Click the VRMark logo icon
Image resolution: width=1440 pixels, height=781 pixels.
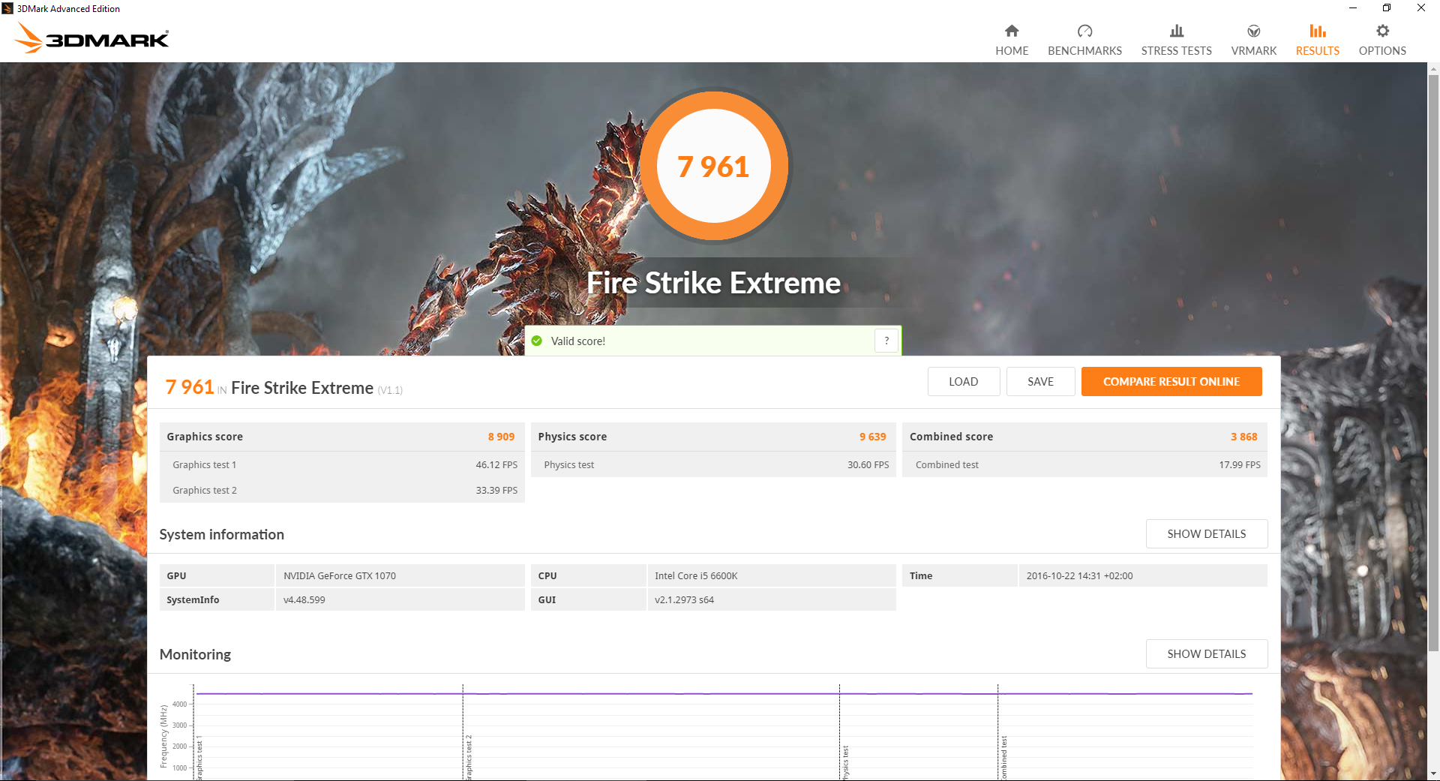(x=1253, y=31)
